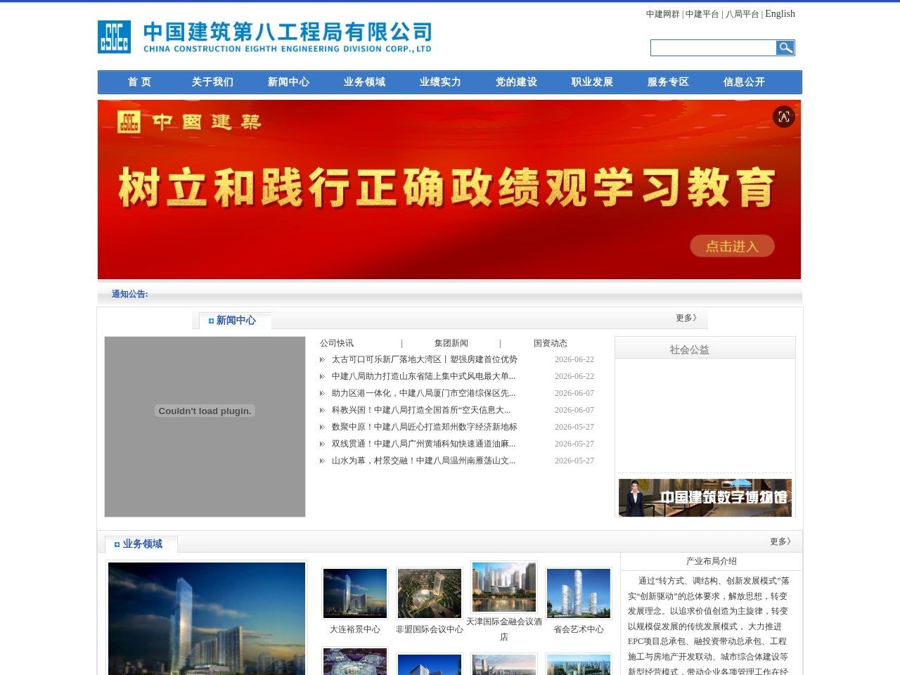Open 党的建设 navigation menu
Viewport: 900px width, 675px height.
516,82
